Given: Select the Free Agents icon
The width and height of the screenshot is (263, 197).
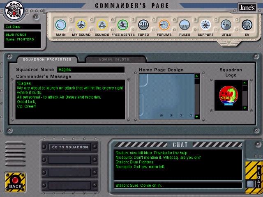Looking at the screenshot, I should click(x=122, y=25).
